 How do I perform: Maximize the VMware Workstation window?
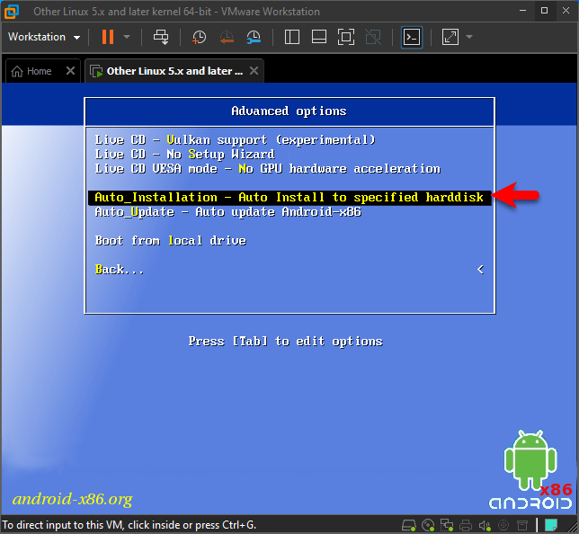[x=544, y=11]
